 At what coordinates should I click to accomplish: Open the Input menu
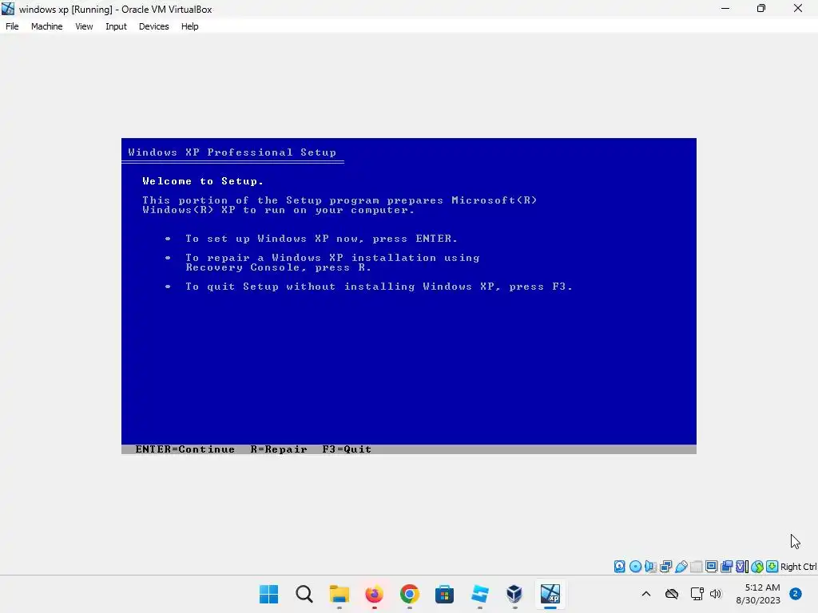116,26
